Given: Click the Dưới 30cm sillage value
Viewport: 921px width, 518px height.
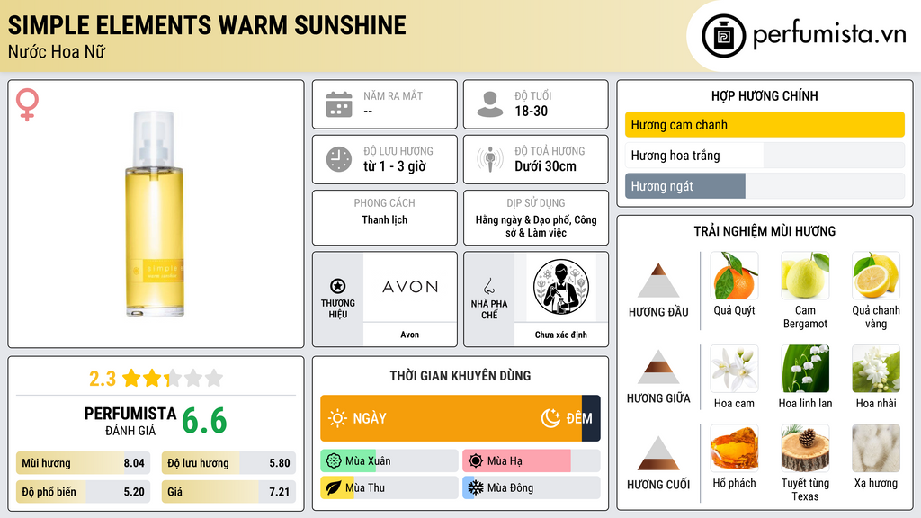Looking at the screenshot, I should coord(545,166).
